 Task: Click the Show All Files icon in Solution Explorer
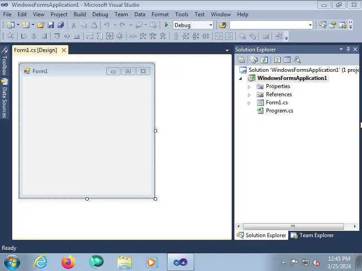[254, 60]
